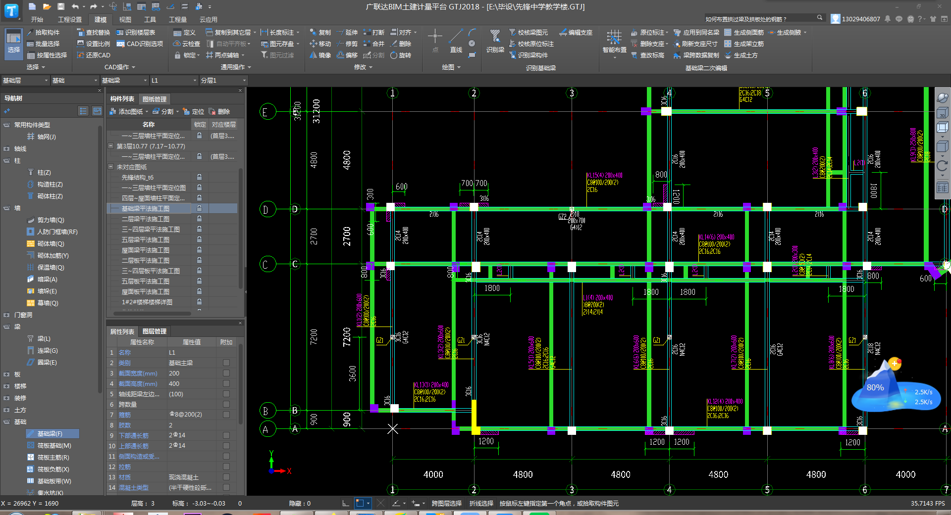The width and height of the screenshot is (951, 515).
Task: Run 云检查 cloud check
Action: [x=187, y=44]
